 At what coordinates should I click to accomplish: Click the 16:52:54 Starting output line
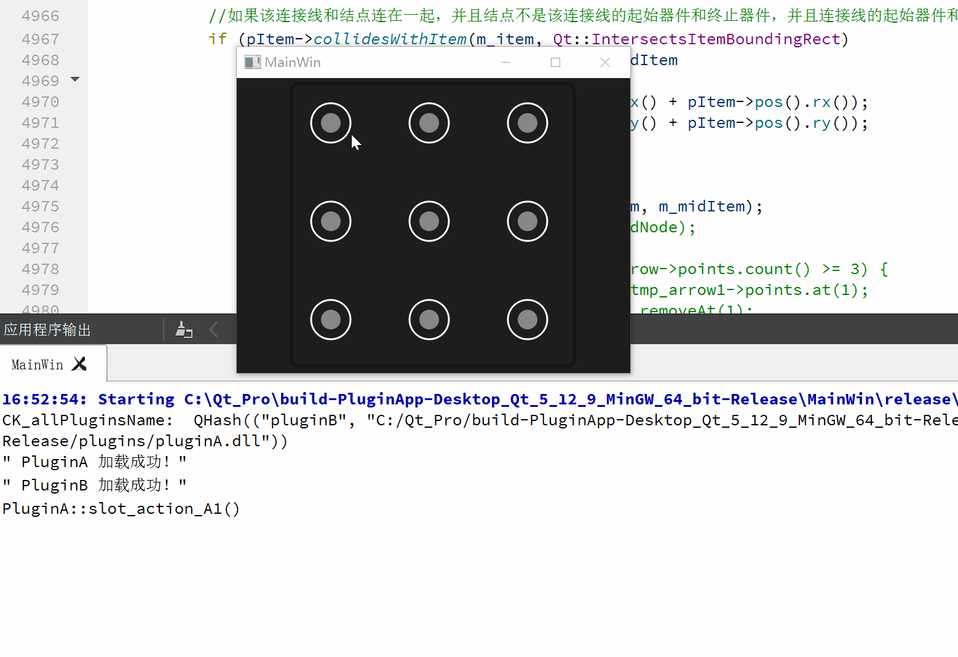click(x=479, y=399)
